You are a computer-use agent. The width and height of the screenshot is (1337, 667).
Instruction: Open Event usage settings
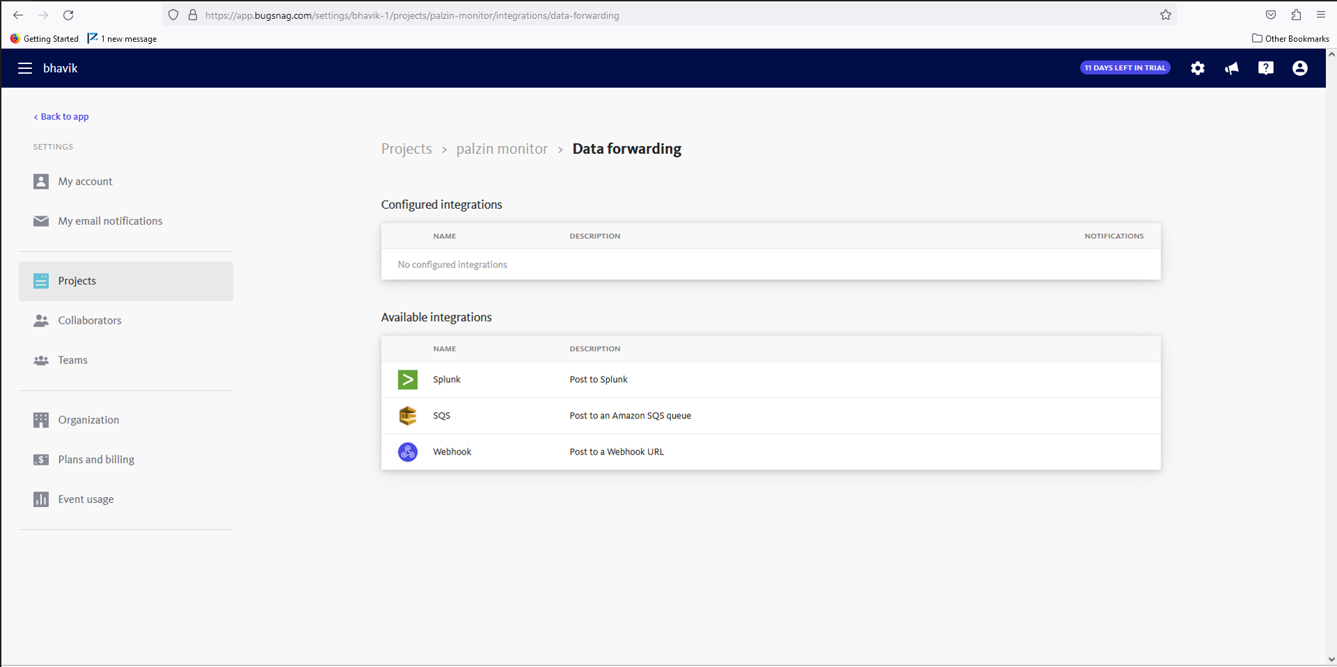[x=126, y=499]
